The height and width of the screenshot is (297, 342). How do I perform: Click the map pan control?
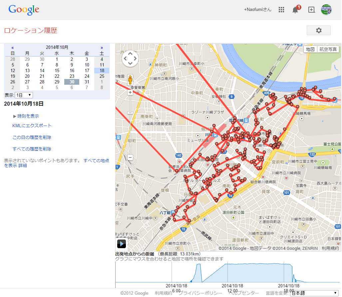coord(130,58)
